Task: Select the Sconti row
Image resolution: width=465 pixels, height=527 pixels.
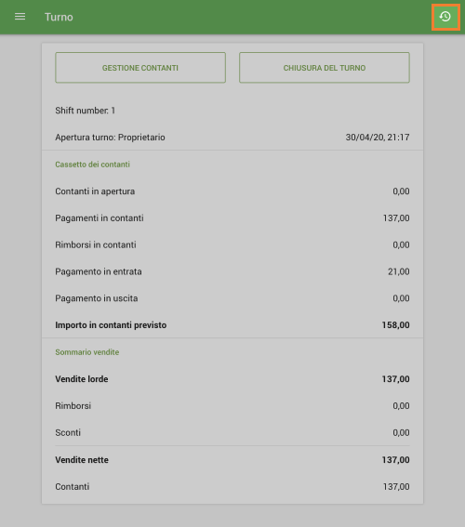Action: pos(232,432)
